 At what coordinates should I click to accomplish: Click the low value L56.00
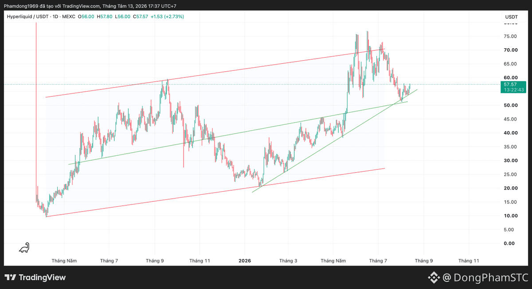(122, 16)
